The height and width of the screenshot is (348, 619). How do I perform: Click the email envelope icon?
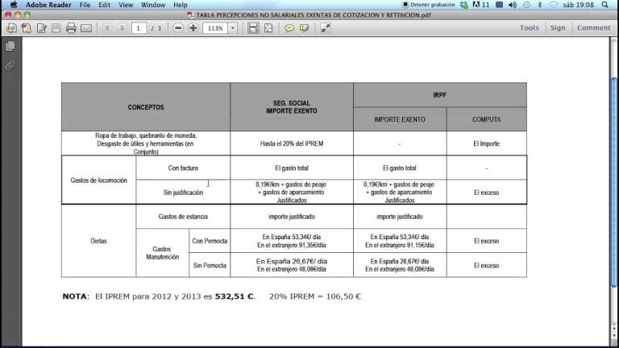click(x=87, y=28)
